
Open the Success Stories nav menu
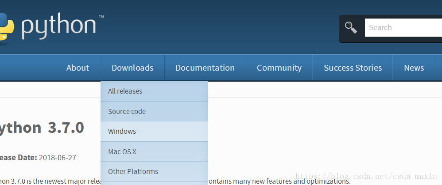point(353,68)
